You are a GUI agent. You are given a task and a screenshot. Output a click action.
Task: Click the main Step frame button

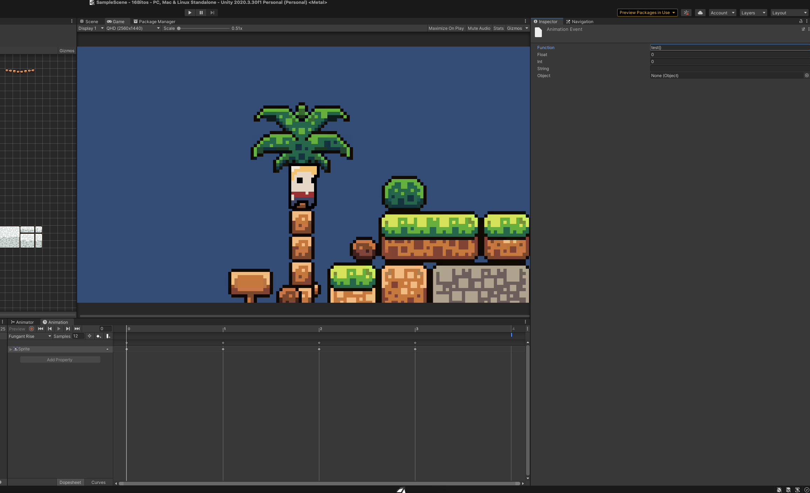(212, 13)
